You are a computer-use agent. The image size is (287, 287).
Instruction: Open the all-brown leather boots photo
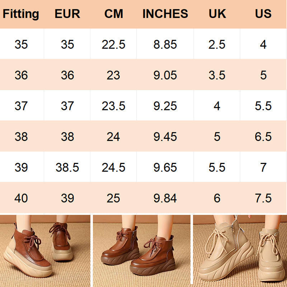[x=141, y=251]
